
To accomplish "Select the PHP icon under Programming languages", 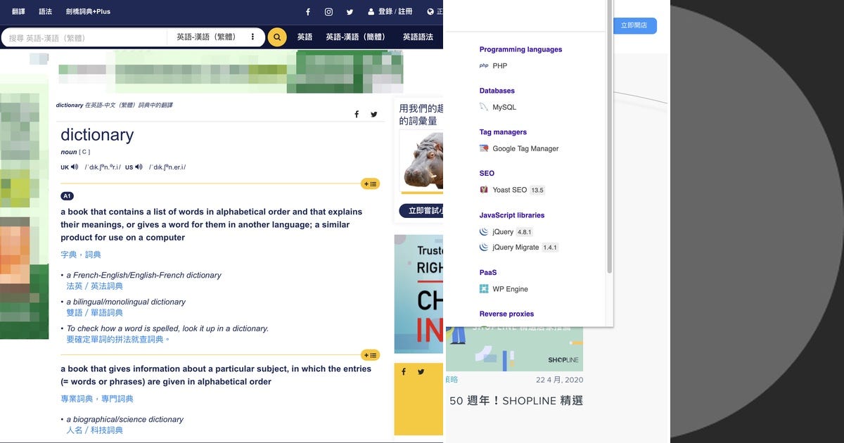I will point(483,65).
